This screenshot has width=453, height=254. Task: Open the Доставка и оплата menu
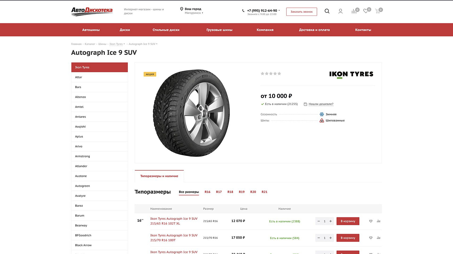click(x=314, y=30)
